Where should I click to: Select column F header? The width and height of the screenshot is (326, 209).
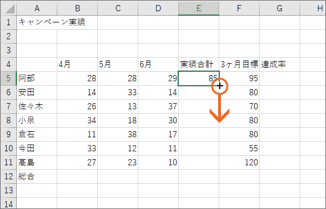[x=239, y=8]
